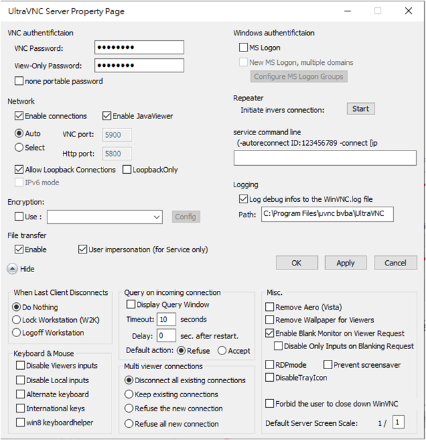Click the Delay after restart field
The image size is (426, 440).
click(x=166, y=336)
